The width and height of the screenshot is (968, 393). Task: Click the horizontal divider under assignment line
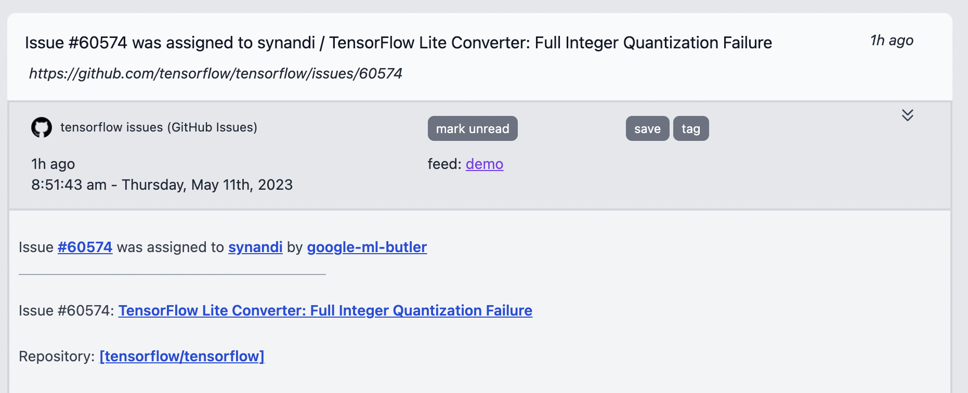[x=172, y=274]
